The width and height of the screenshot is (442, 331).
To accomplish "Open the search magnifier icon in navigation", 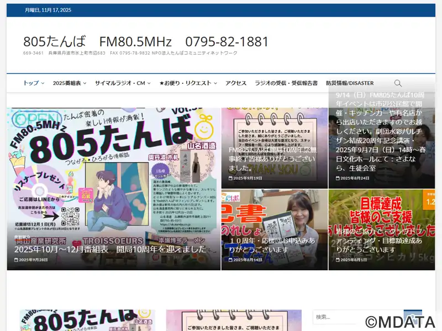I will pyautogui.click(x=398, y=83).
